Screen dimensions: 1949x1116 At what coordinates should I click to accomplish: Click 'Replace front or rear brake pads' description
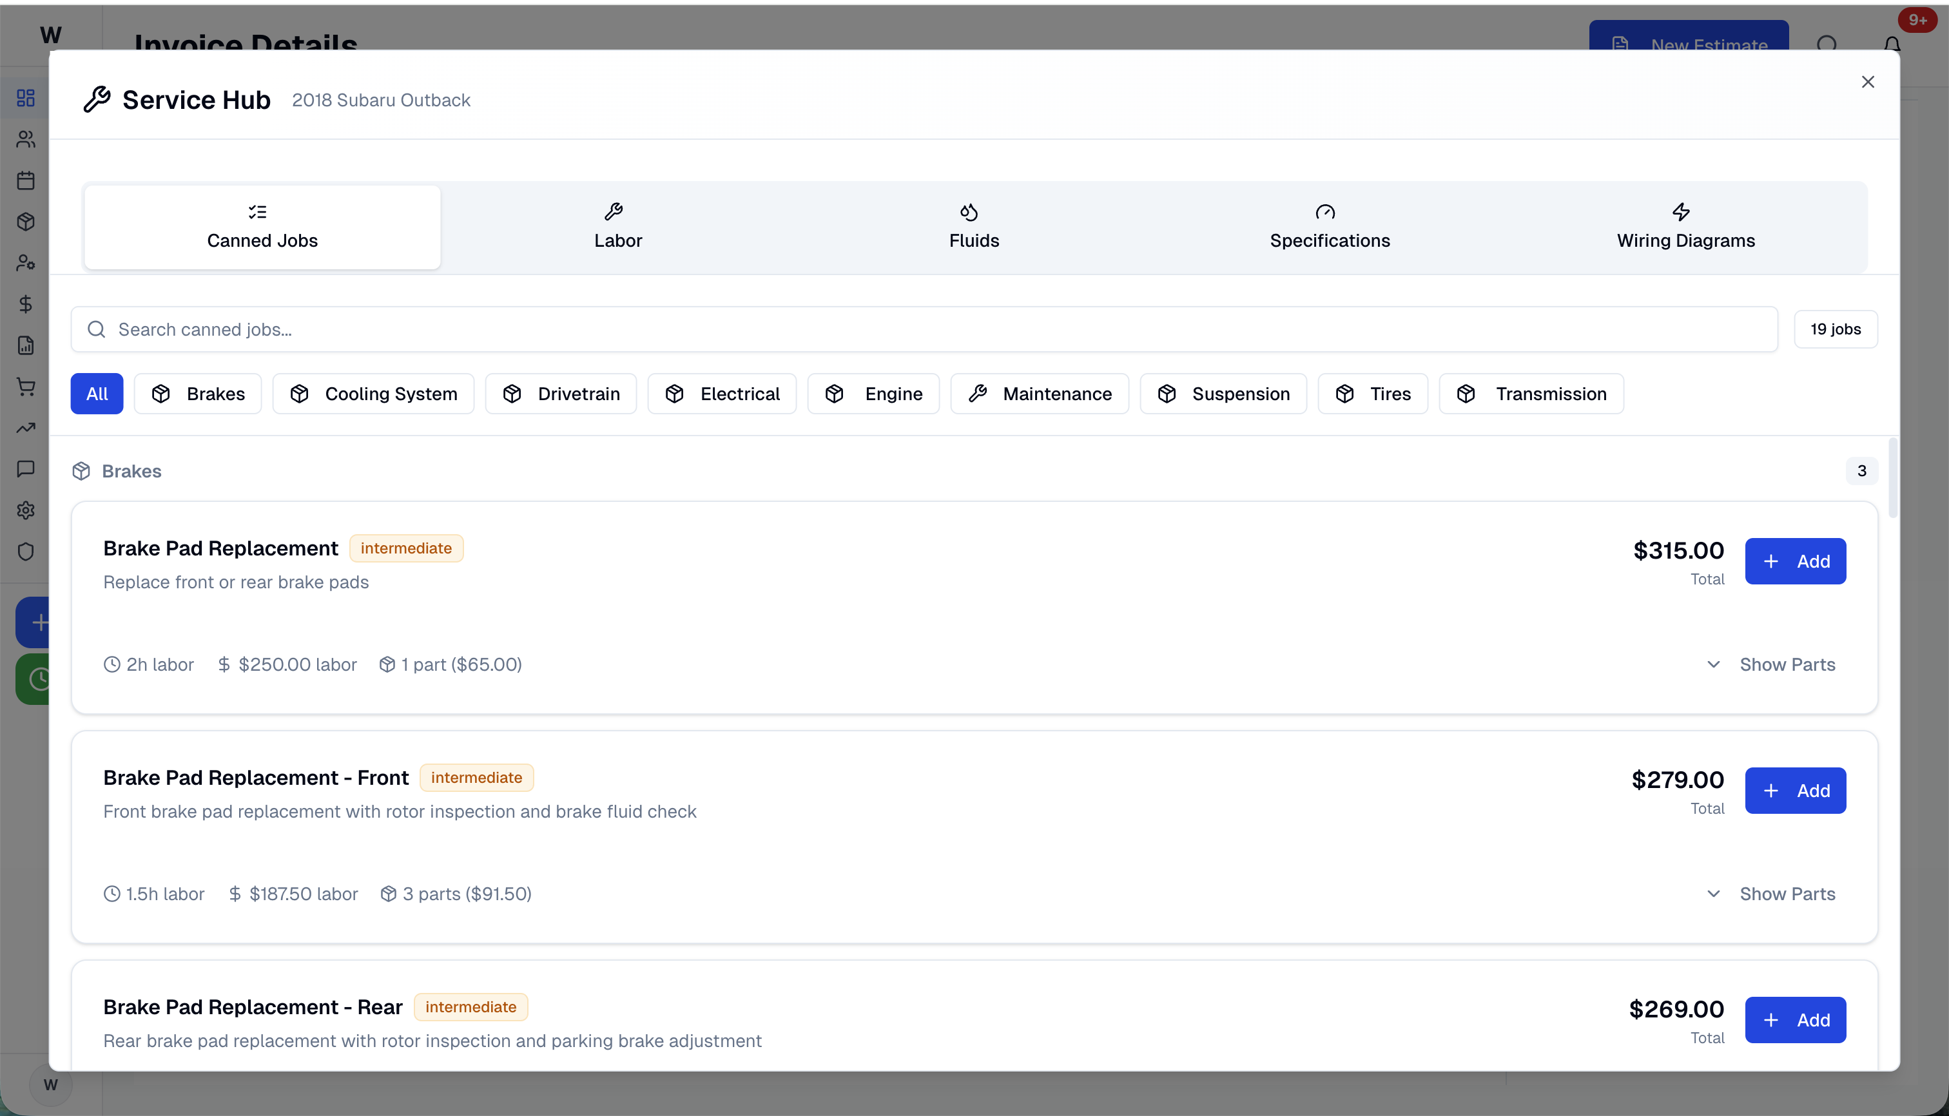click(x=236, y=582)
